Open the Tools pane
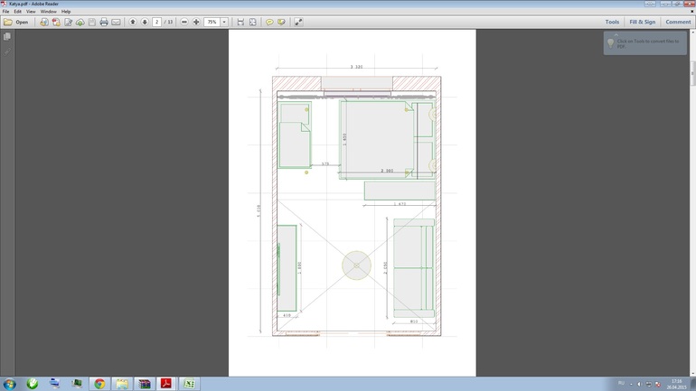696x391 pixels. tap(612, 22)
